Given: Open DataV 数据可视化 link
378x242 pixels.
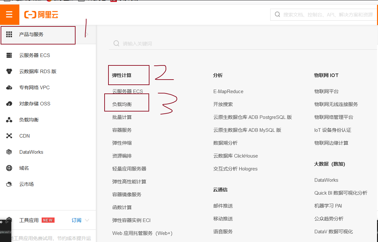Looking at the screenshot, I should coord(333,231).
